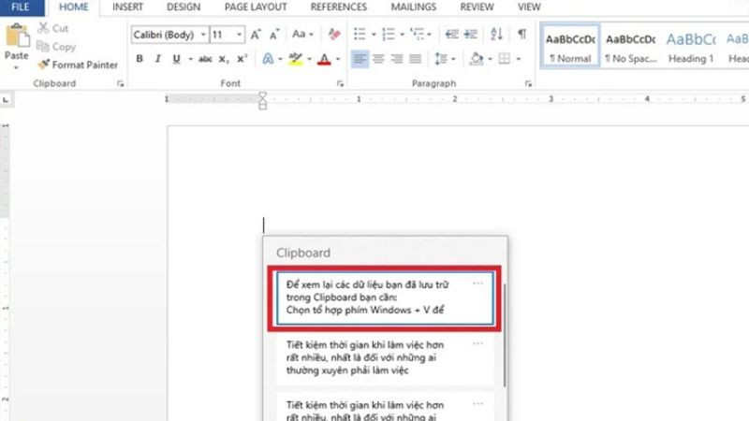Apply paragraph borders
The width and height of the screenshot is (749, 421).
pos(504,59)
